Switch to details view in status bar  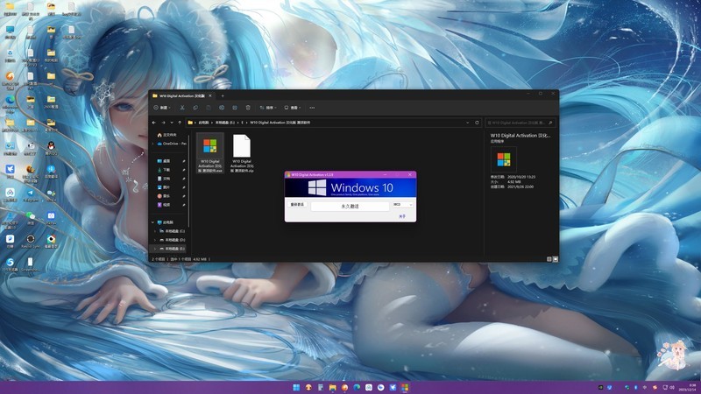pos(549,259)
